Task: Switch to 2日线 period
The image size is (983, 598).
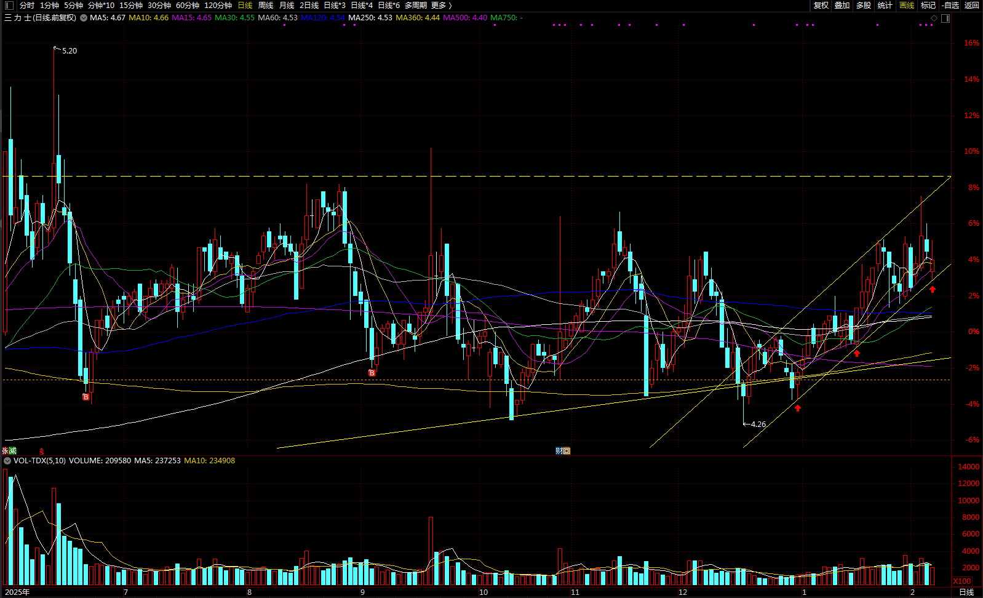Action: [x=309, y=5]
